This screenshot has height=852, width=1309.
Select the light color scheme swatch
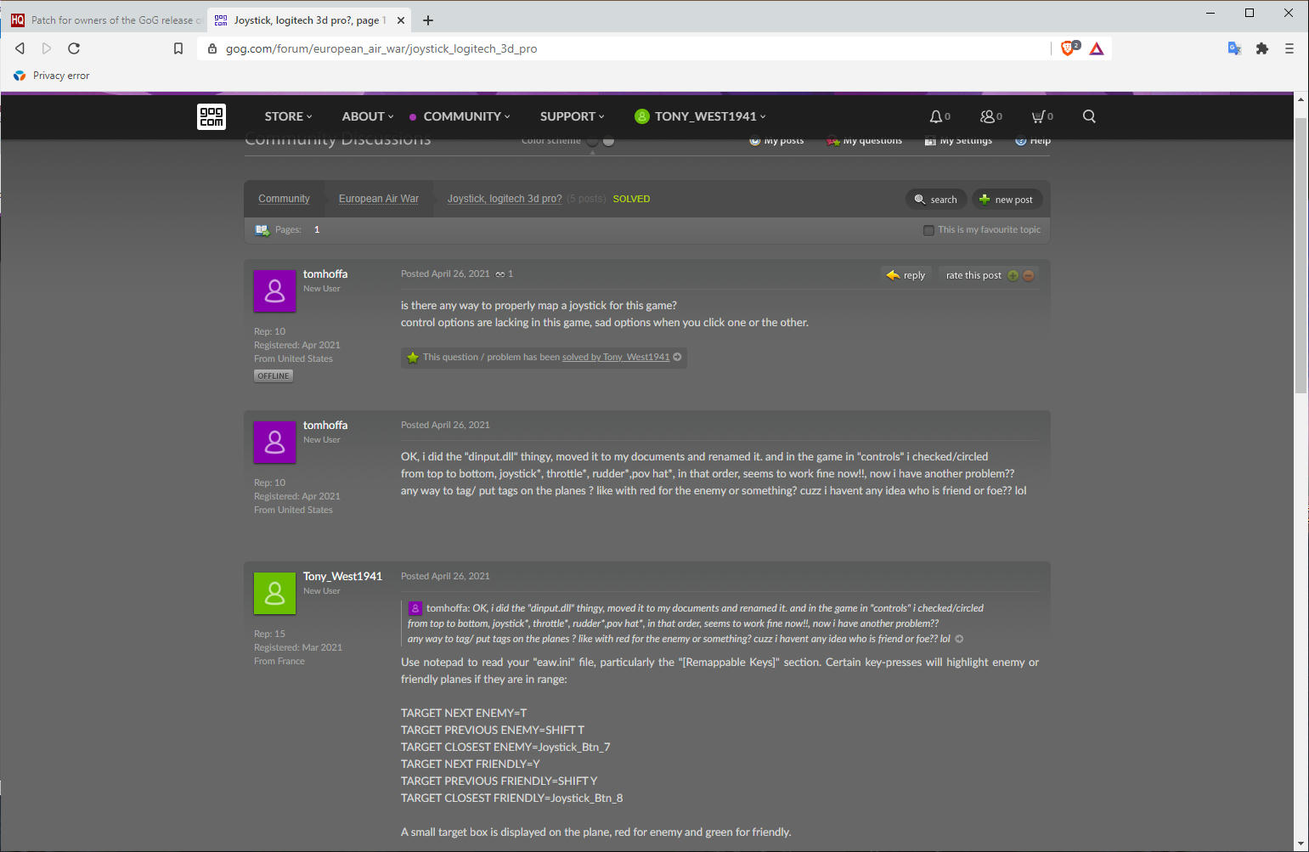click(608, 141)
